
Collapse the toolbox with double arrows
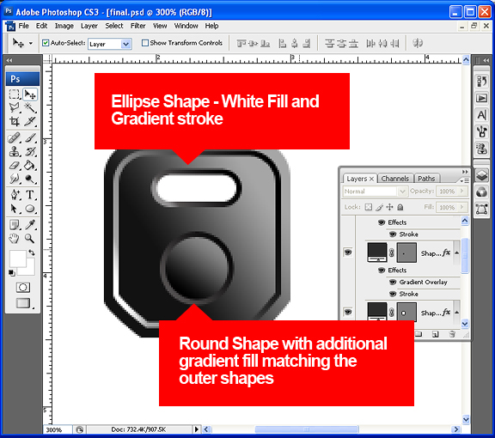pos(9,60)
